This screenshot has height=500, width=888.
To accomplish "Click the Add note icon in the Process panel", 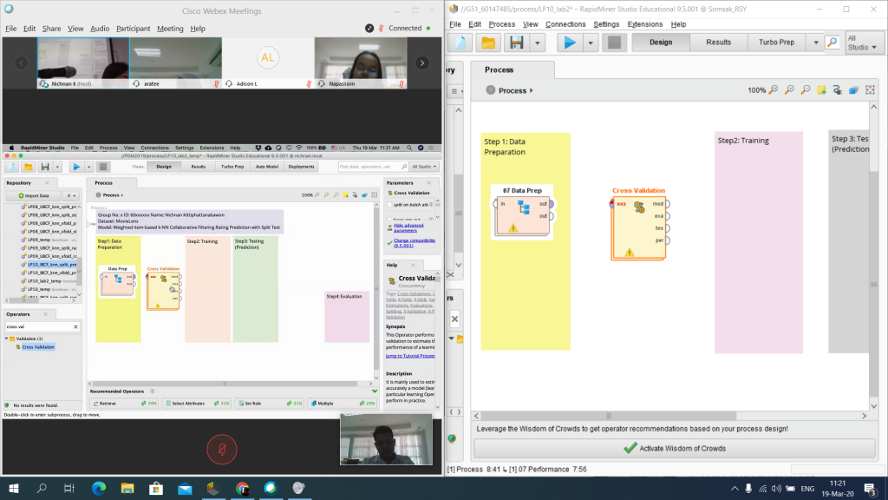I will (821, 90).
